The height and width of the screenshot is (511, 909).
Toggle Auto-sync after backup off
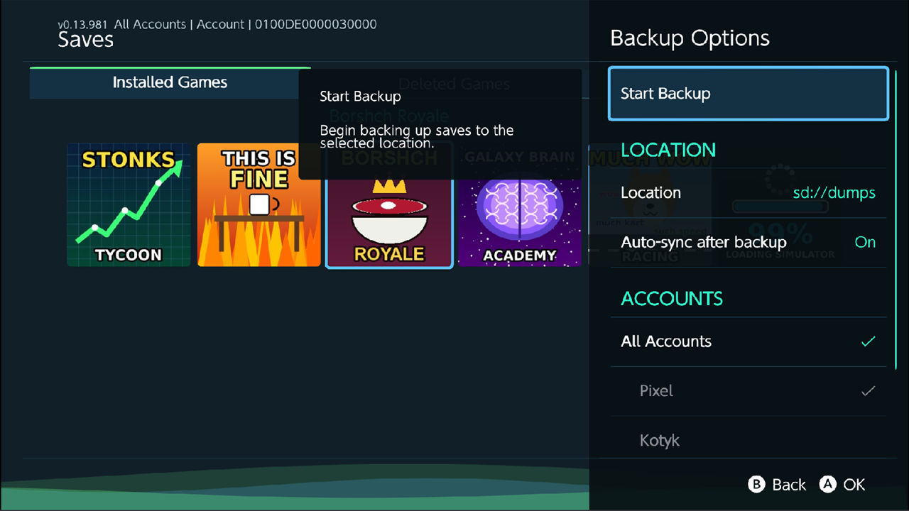749,243
